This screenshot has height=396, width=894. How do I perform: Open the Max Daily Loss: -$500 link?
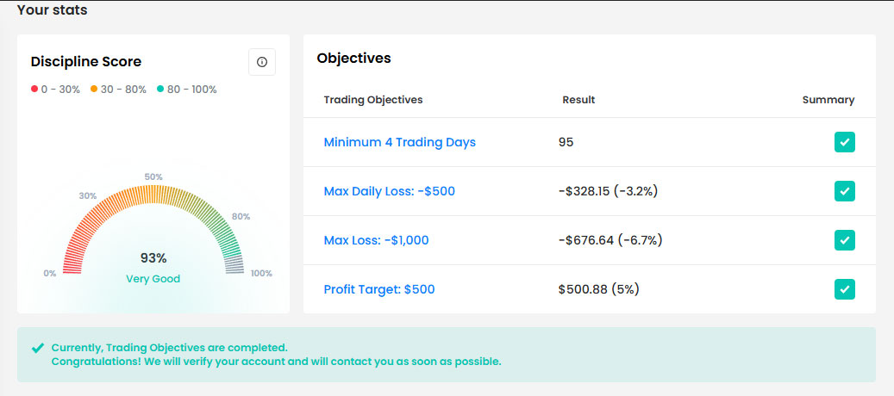(389, 191)
